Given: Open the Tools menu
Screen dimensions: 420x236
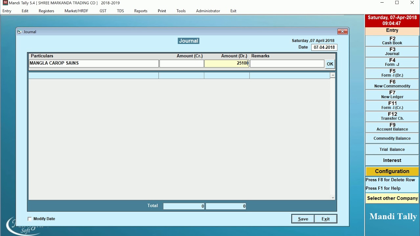Looking at the screenshot, I should pos(181,11).
